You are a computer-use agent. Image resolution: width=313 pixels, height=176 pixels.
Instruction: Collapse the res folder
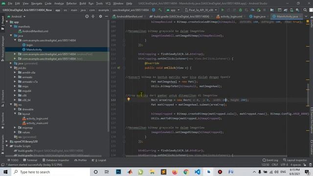click(11, 105)
